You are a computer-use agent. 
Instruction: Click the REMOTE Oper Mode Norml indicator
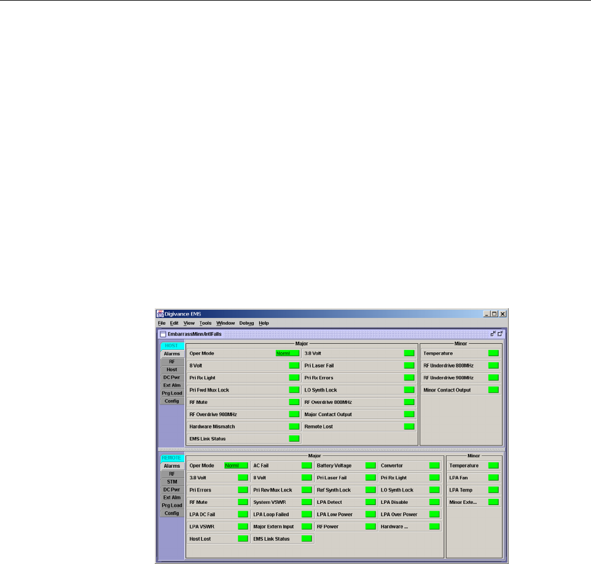pos(237,466)
